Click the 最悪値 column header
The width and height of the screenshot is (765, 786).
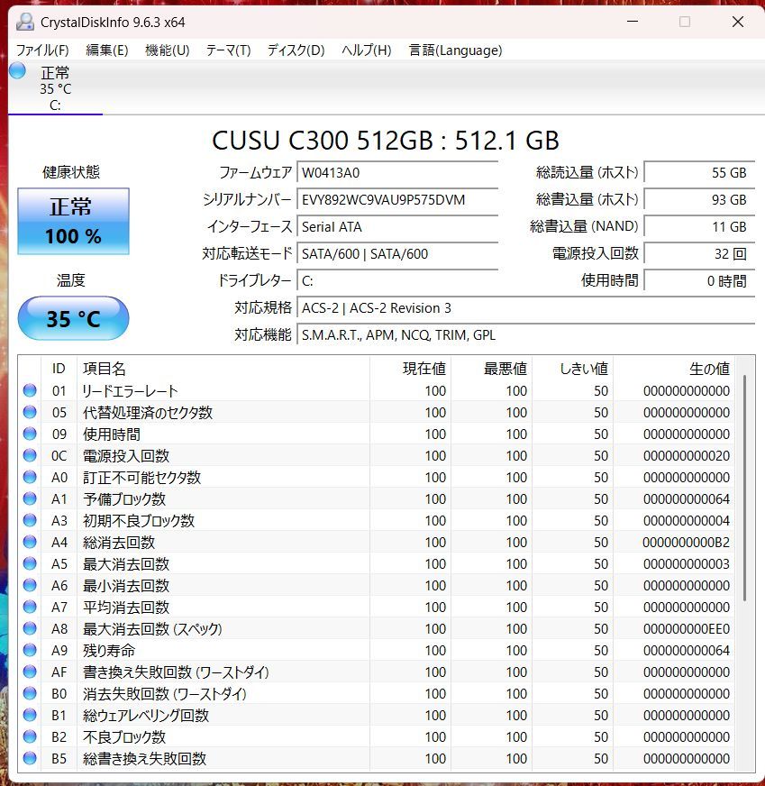(x=491, y=369)
